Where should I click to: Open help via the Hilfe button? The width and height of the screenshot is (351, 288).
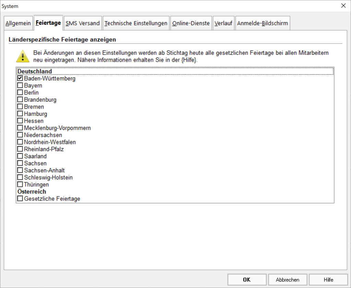328,280
